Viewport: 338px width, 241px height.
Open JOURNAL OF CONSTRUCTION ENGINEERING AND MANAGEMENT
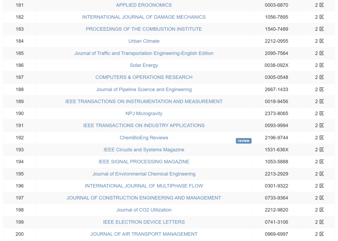click(144, 198)
